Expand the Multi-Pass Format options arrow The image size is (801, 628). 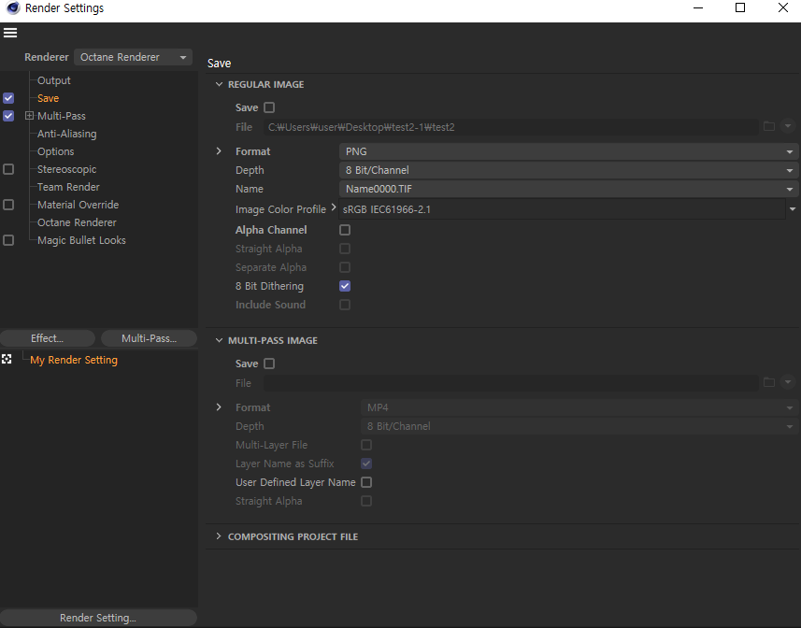click(x=219, y=407)
